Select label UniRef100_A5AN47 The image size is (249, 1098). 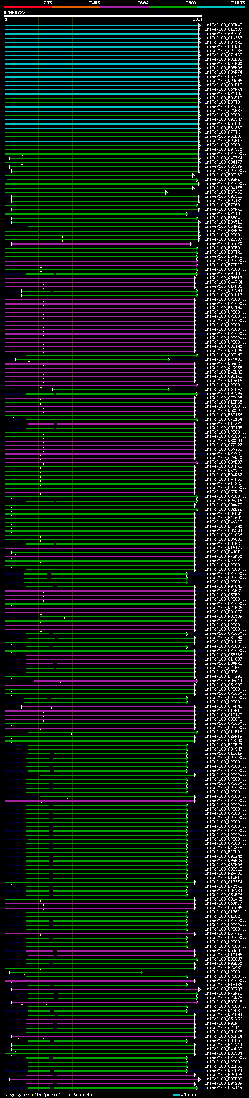click(x=223, y=389)
